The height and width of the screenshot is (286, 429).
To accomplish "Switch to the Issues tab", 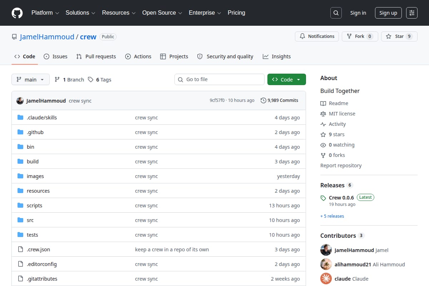I will (x=55, y=56).
